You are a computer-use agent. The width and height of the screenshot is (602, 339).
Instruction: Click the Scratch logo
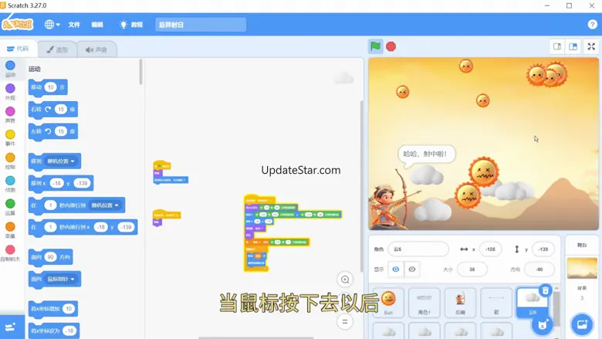coord(18,25)
